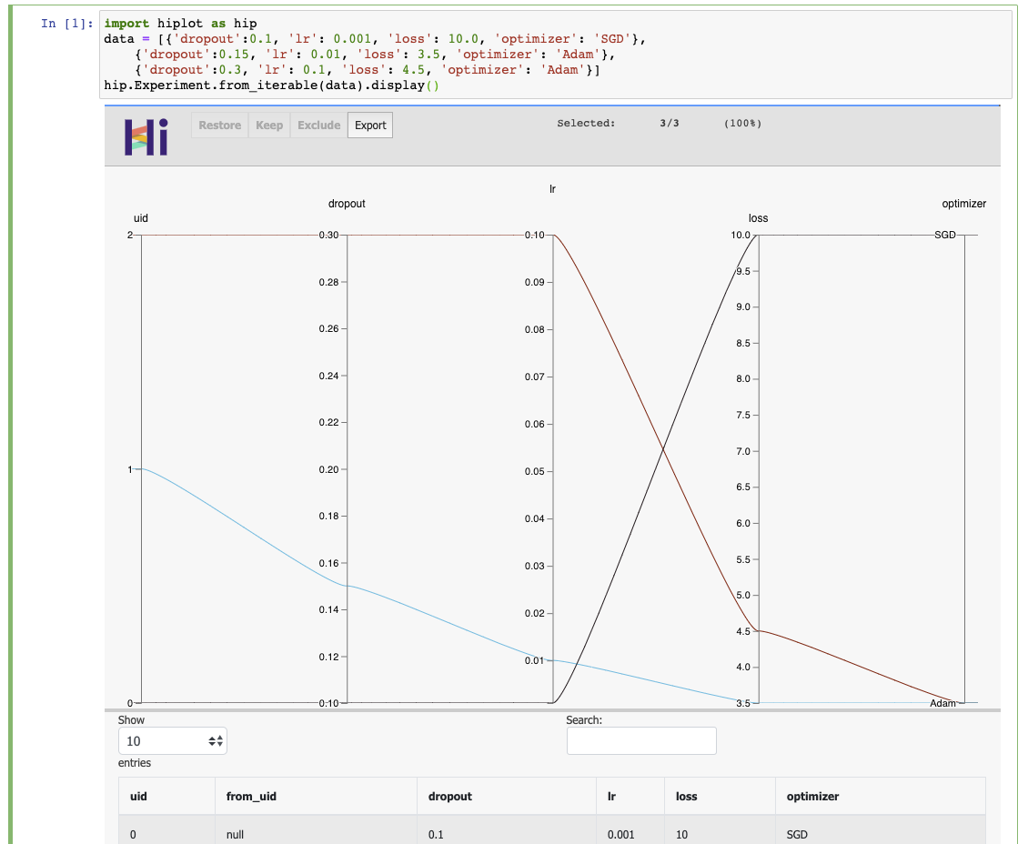
Task: Click the Search input box
Action: [640, 740]
